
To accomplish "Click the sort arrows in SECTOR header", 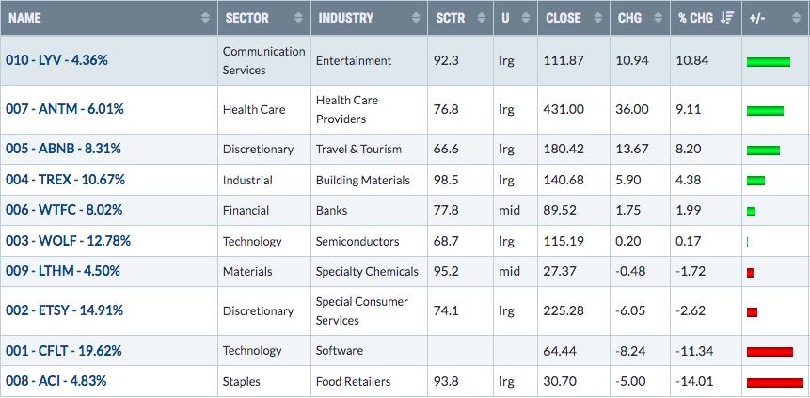I will pyautogui.click(x=298, y=18).
